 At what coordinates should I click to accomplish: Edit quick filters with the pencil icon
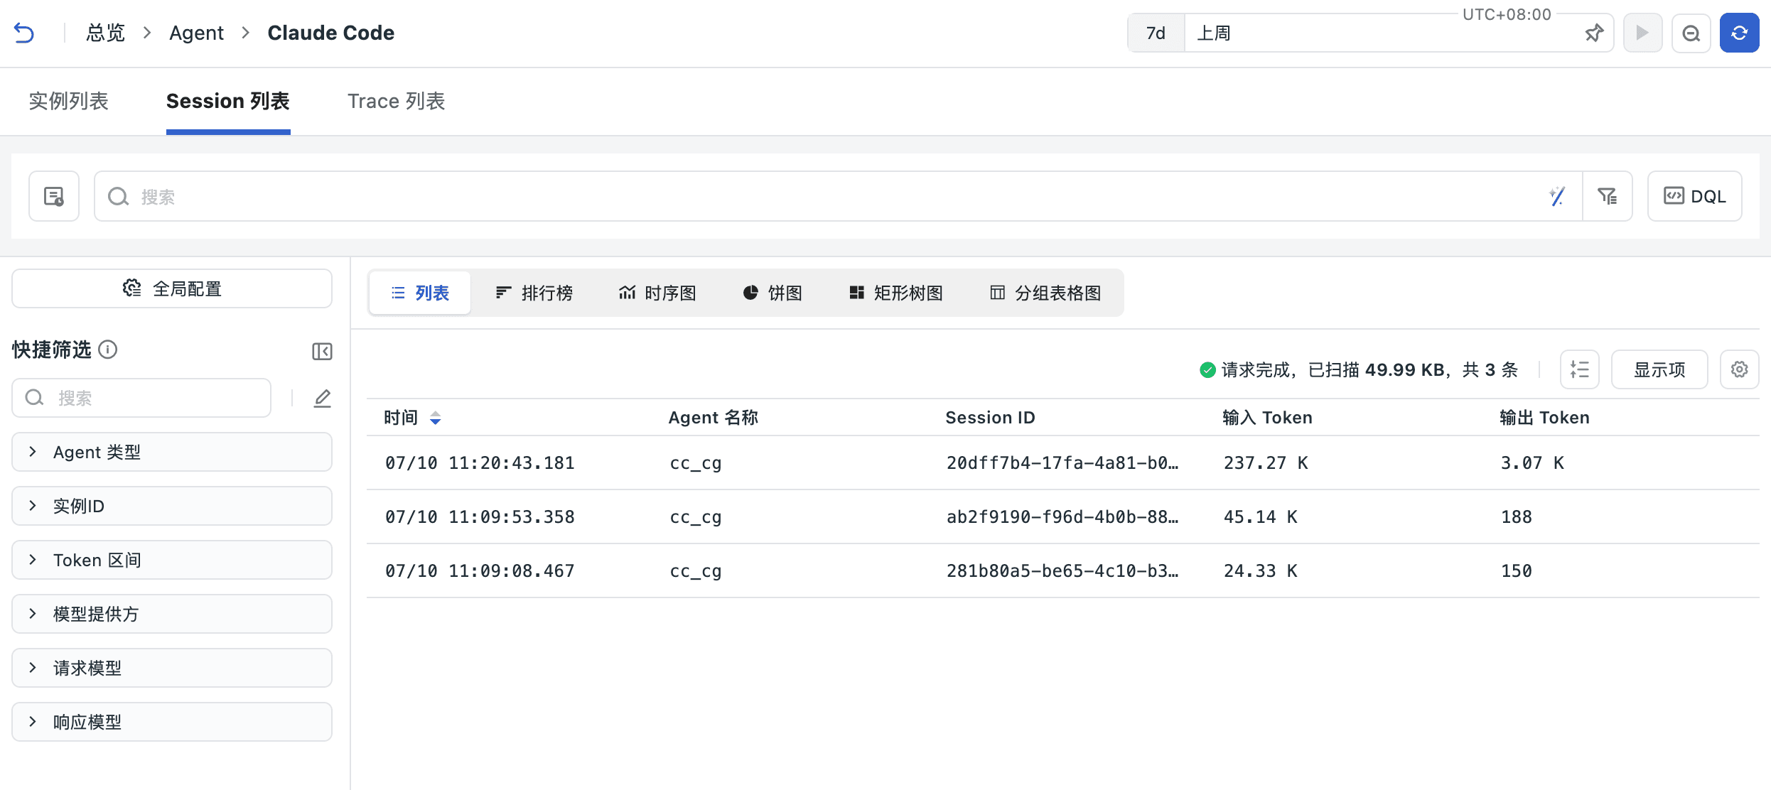click(x=323, y=398)
